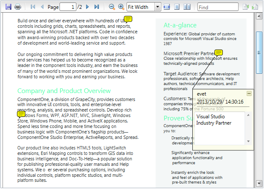Open the note icon beside Microsoft Premier Partner
This screenshot has height=189, width=264.
coord(218,53)
